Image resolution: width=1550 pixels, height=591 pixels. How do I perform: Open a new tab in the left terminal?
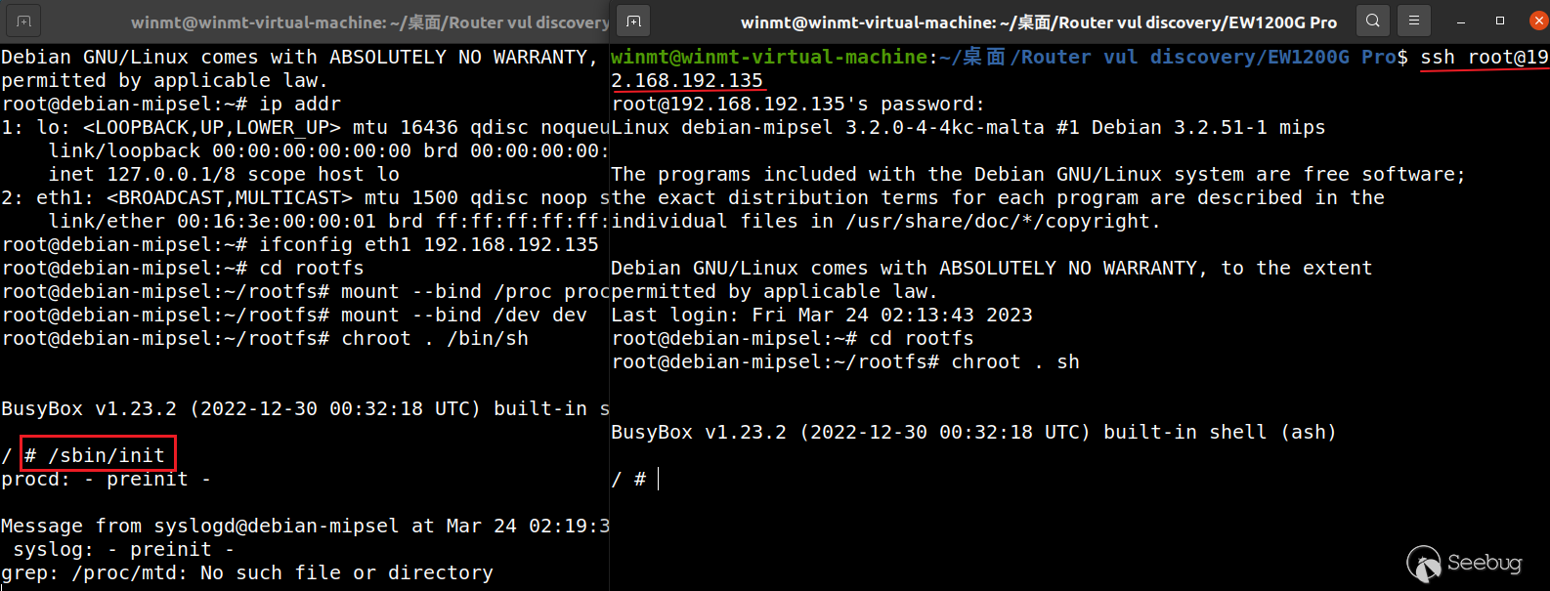tap(23, 21)
